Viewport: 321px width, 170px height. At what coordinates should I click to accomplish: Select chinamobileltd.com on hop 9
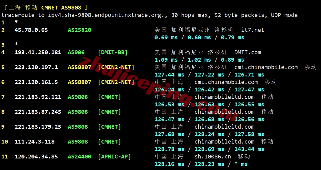pyautogui.click(x=224, y=127)
